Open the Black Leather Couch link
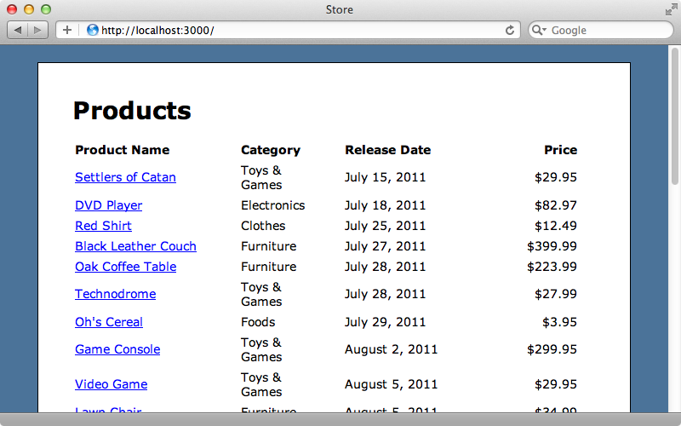Image resolution: width=681 pixels, height=426 pixels. 135,246
